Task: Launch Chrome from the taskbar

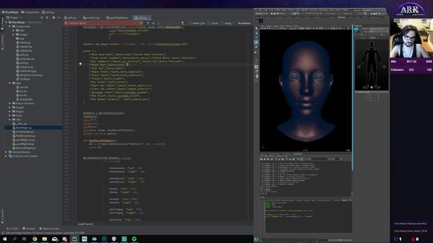Action: pyautogui.click(x=35, y=239)
